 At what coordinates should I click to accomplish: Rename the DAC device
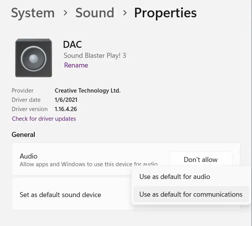[x=76, y=65]
